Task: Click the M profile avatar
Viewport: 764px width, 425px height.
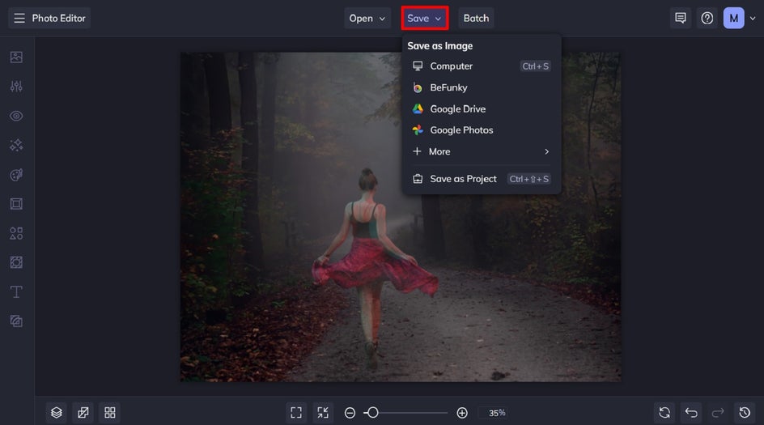Action: pos(734,18)
